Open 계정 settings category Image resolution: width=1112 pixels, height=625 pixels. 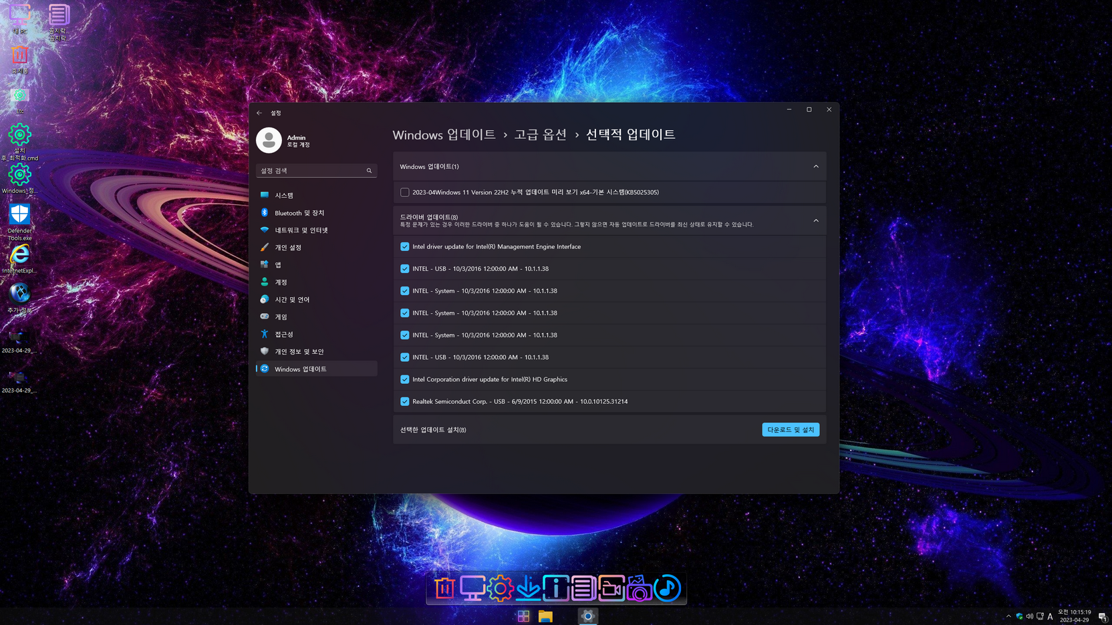pos(317,282)
